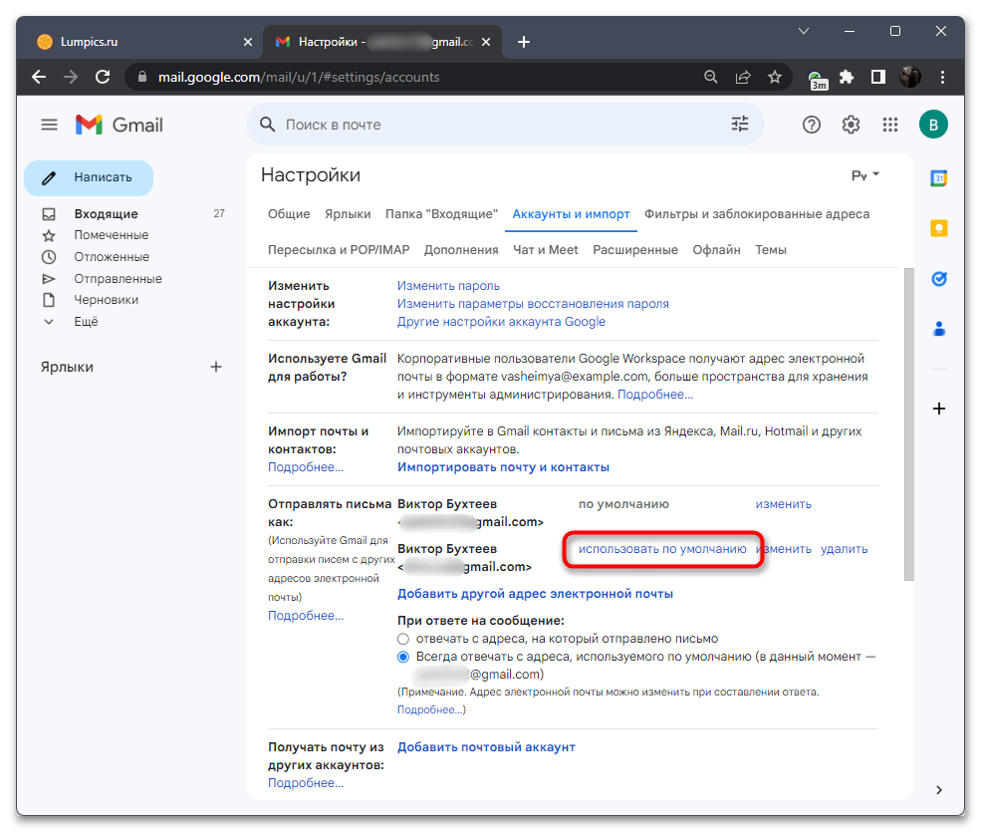Select always reply from default address

click(403, 657)
